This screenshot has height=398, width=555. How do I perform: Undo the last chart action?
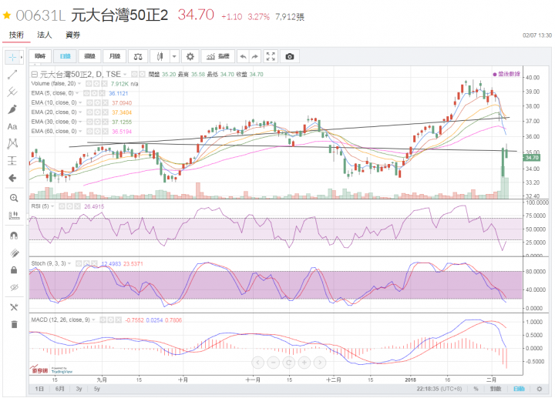pos(243,56)
